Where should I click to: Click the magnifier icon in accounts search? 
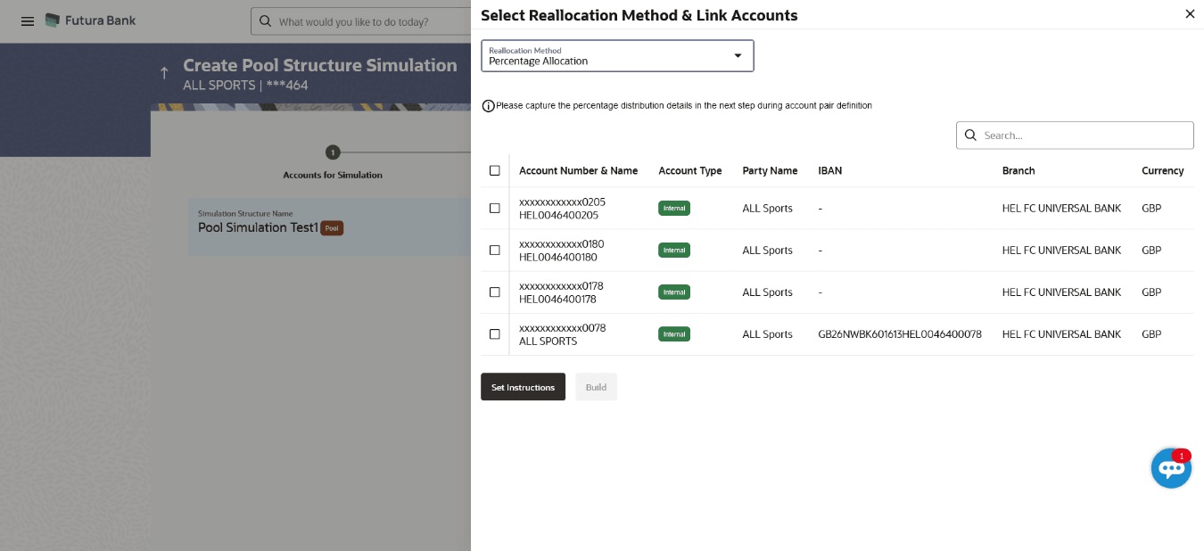coord(971,136)
